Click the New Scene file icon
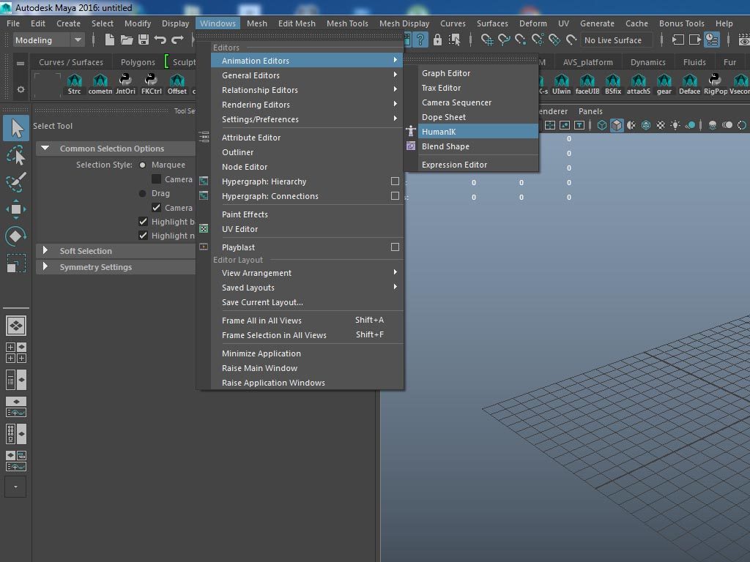 [x=110, y=40]
